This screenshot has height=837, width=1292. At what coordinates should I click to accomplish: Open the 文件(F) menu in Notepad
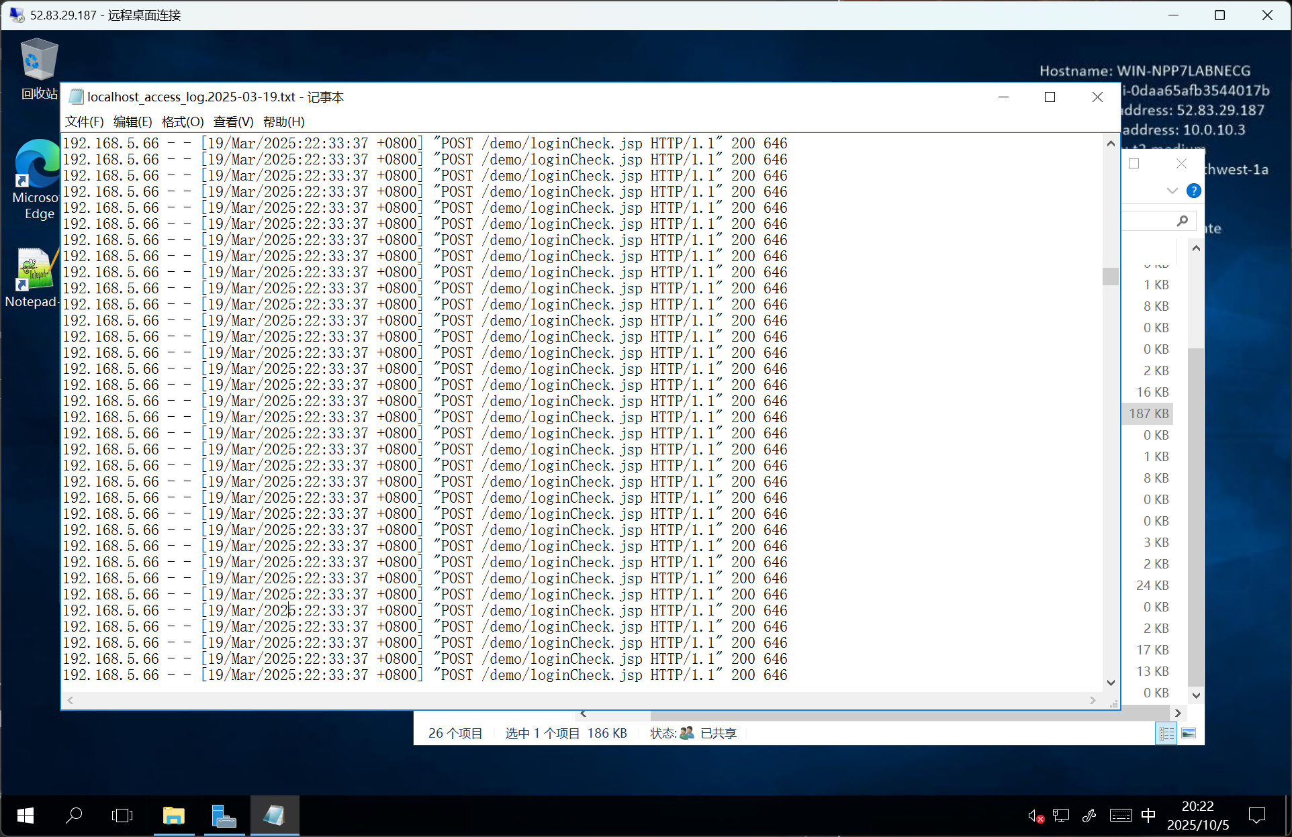(84, 121)
